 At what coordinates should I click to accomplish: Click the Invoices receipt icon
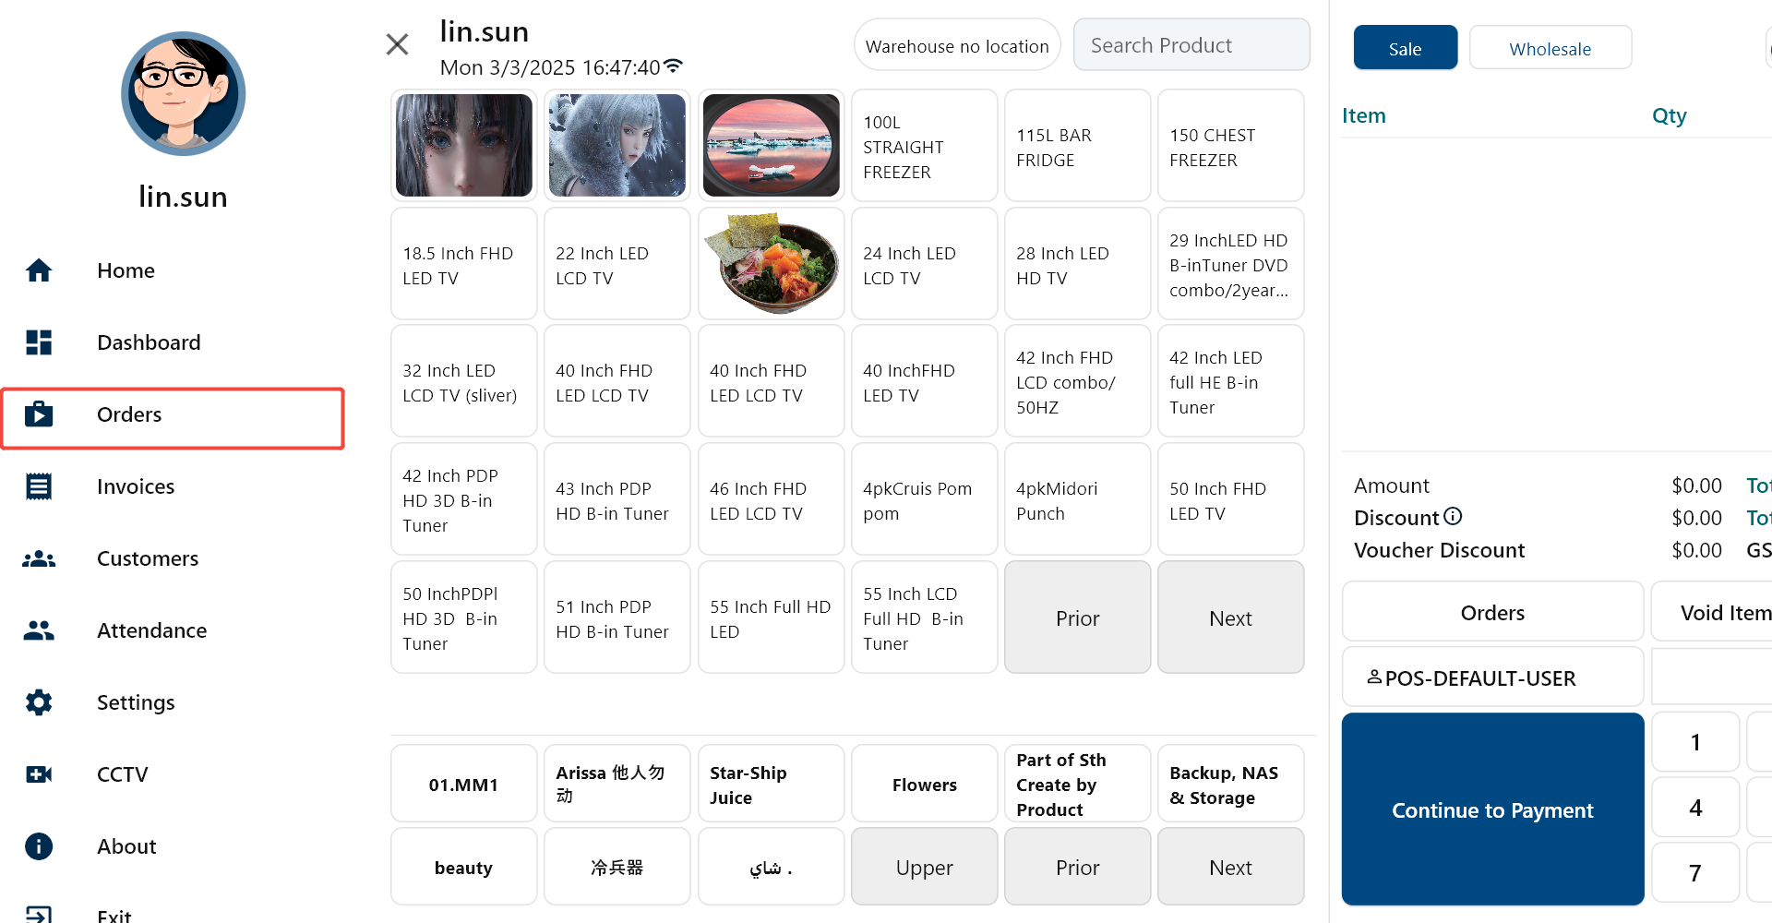coord(39,486)
